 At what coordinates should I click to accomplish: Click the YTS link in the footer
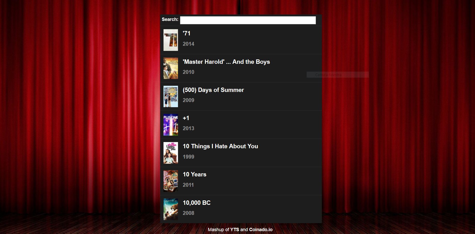234,229
